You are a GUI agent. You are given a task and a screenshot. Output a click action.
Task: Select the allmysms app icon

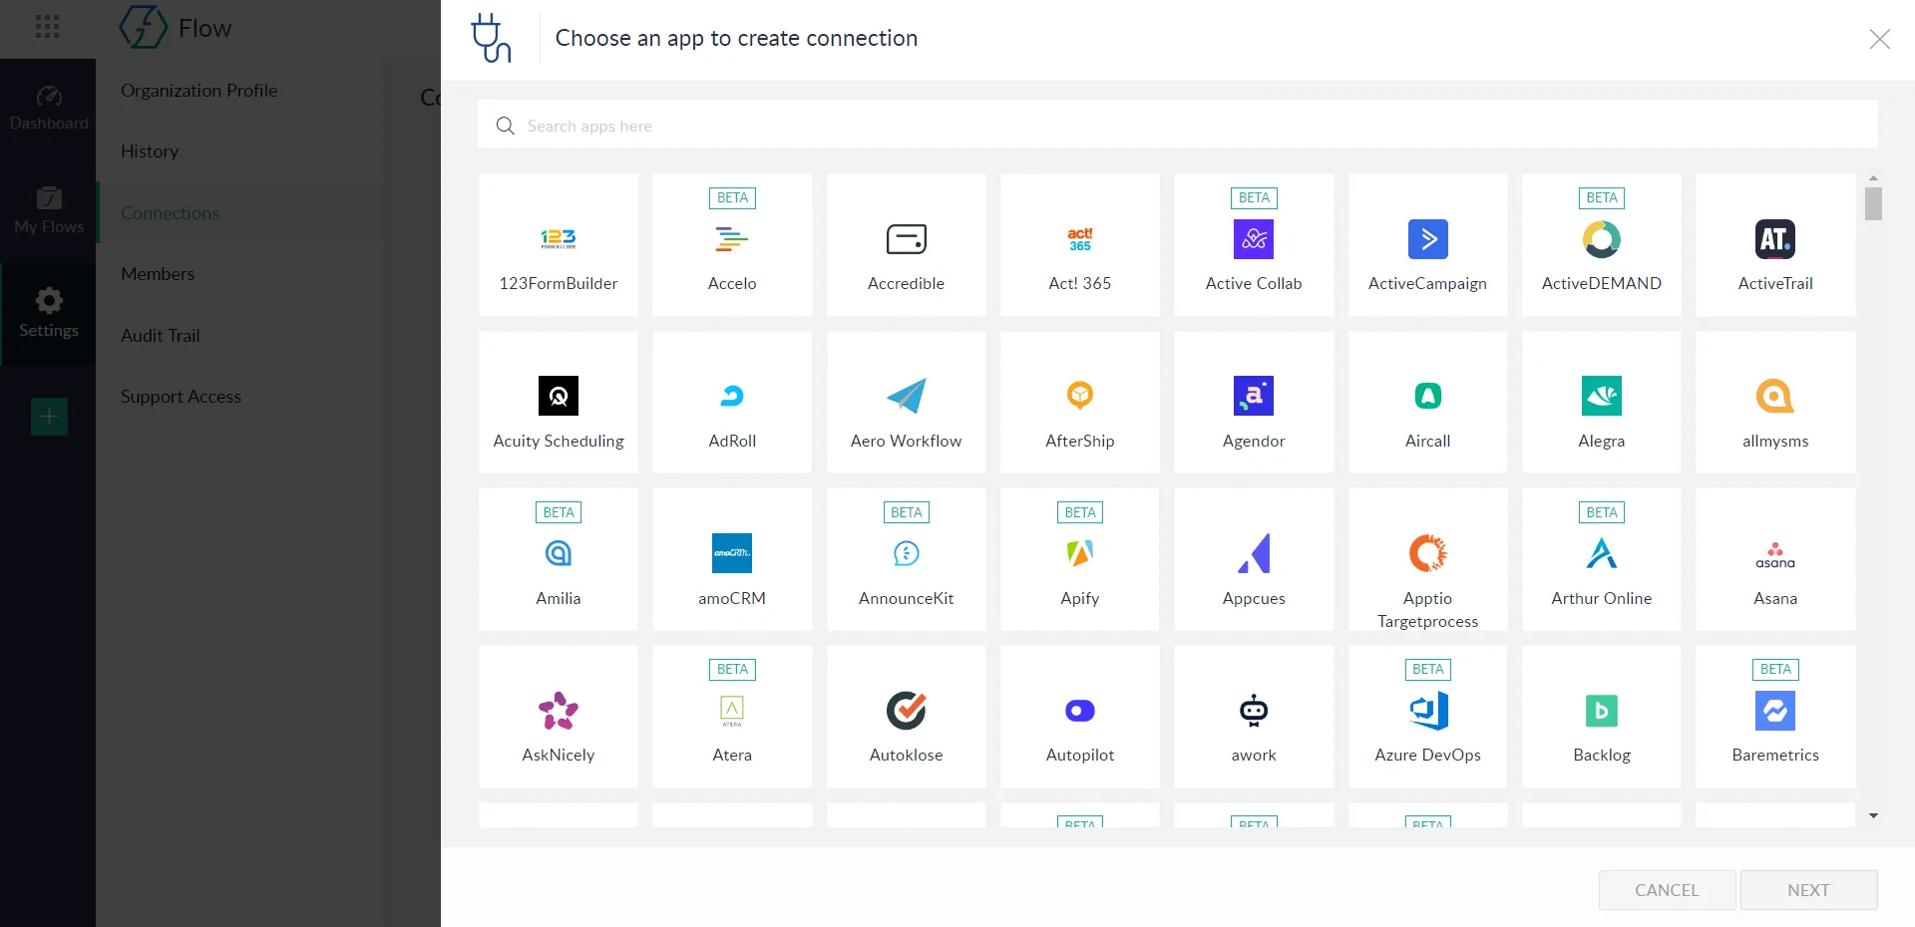1775,396
